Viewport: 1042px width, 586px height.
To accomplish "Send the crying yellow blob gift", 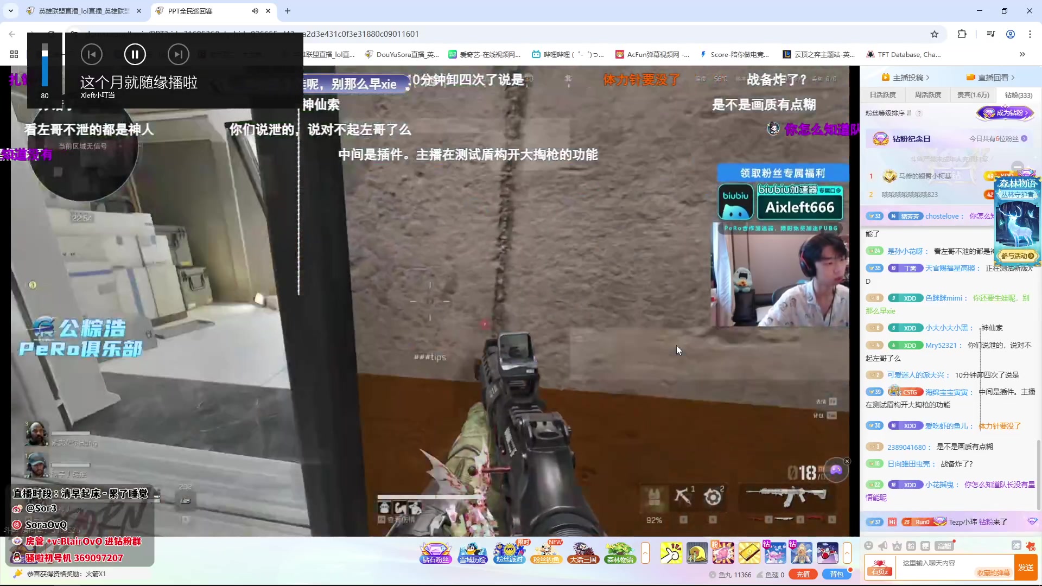I will tap(697, 553).
